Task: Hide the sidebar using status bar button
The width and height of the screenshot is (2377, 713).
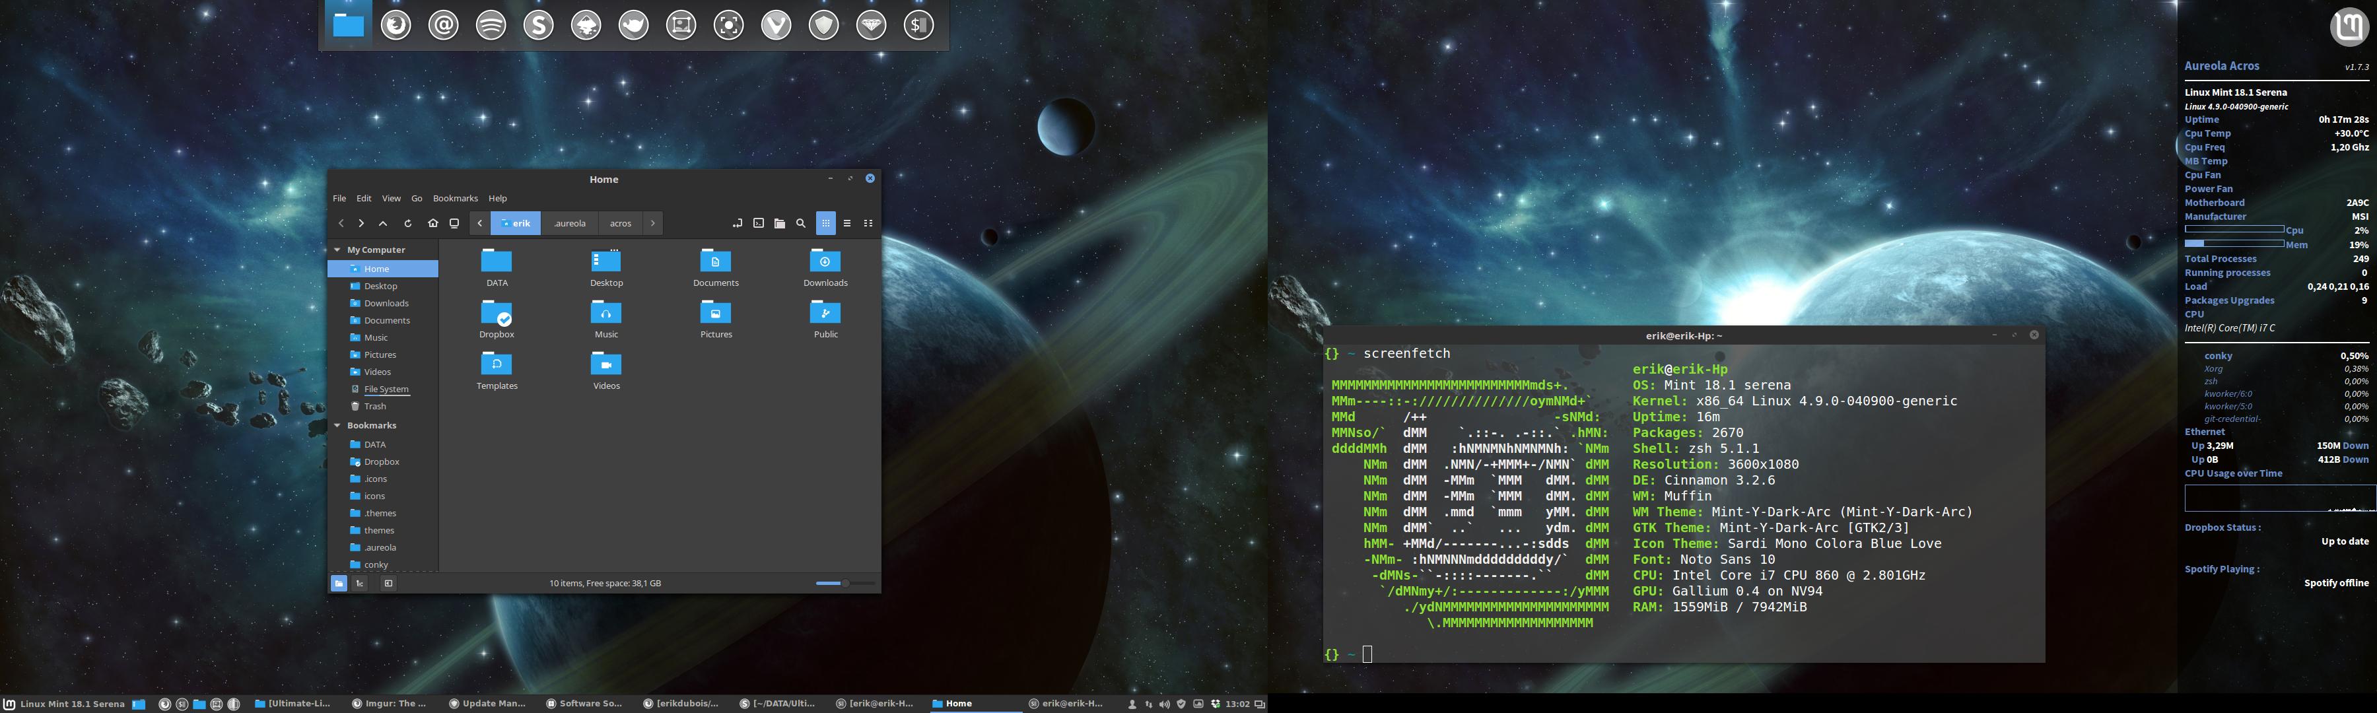Action: [x=388, y=583]
